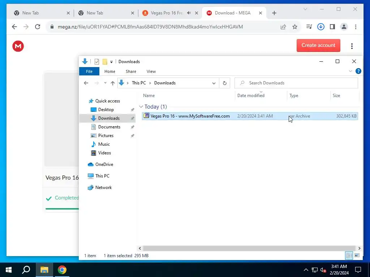
Task: Click Explorer New folder quick access icon
Action: [105, 62]
